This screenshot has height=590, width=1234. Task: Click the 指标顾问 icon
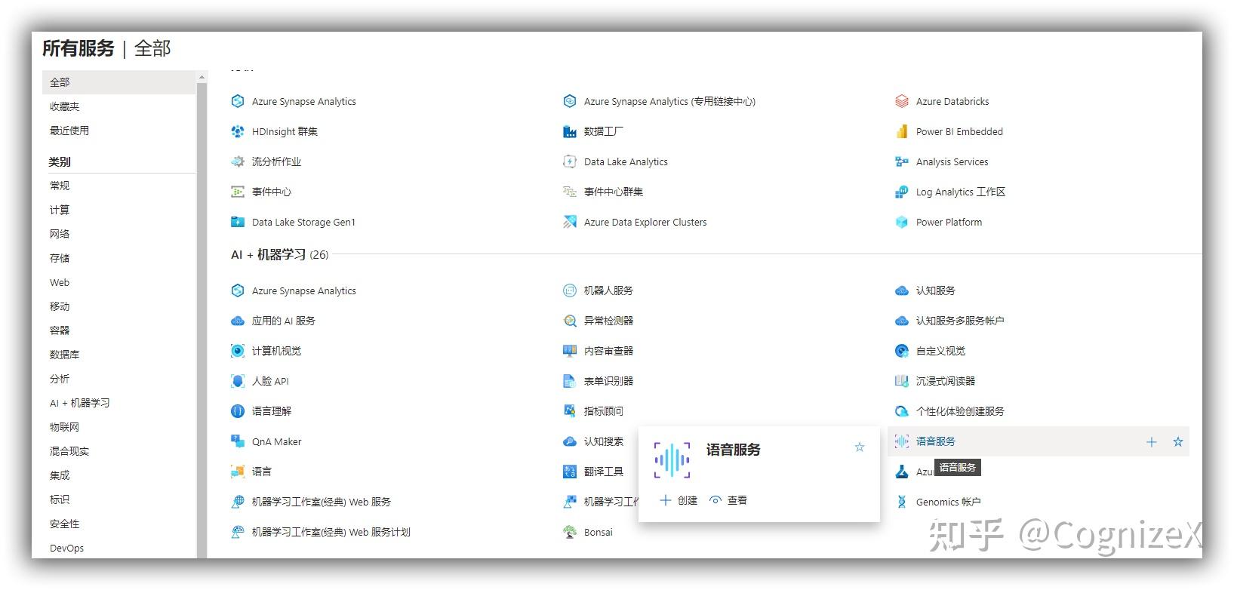[x=570, y=411]
